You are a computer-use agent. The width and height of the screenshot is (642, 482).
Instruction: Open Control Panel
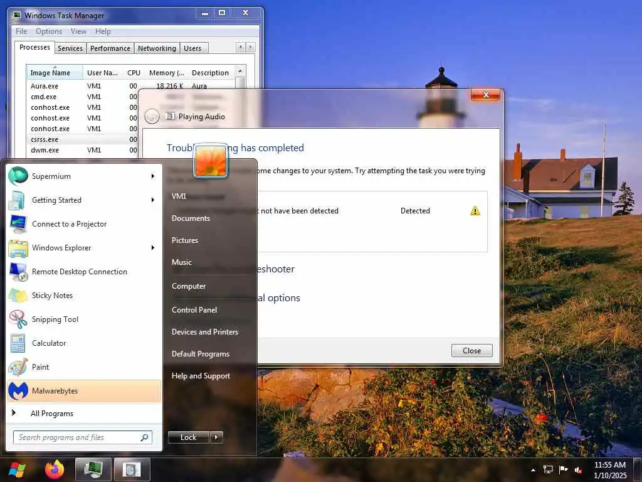click(194, 310)
